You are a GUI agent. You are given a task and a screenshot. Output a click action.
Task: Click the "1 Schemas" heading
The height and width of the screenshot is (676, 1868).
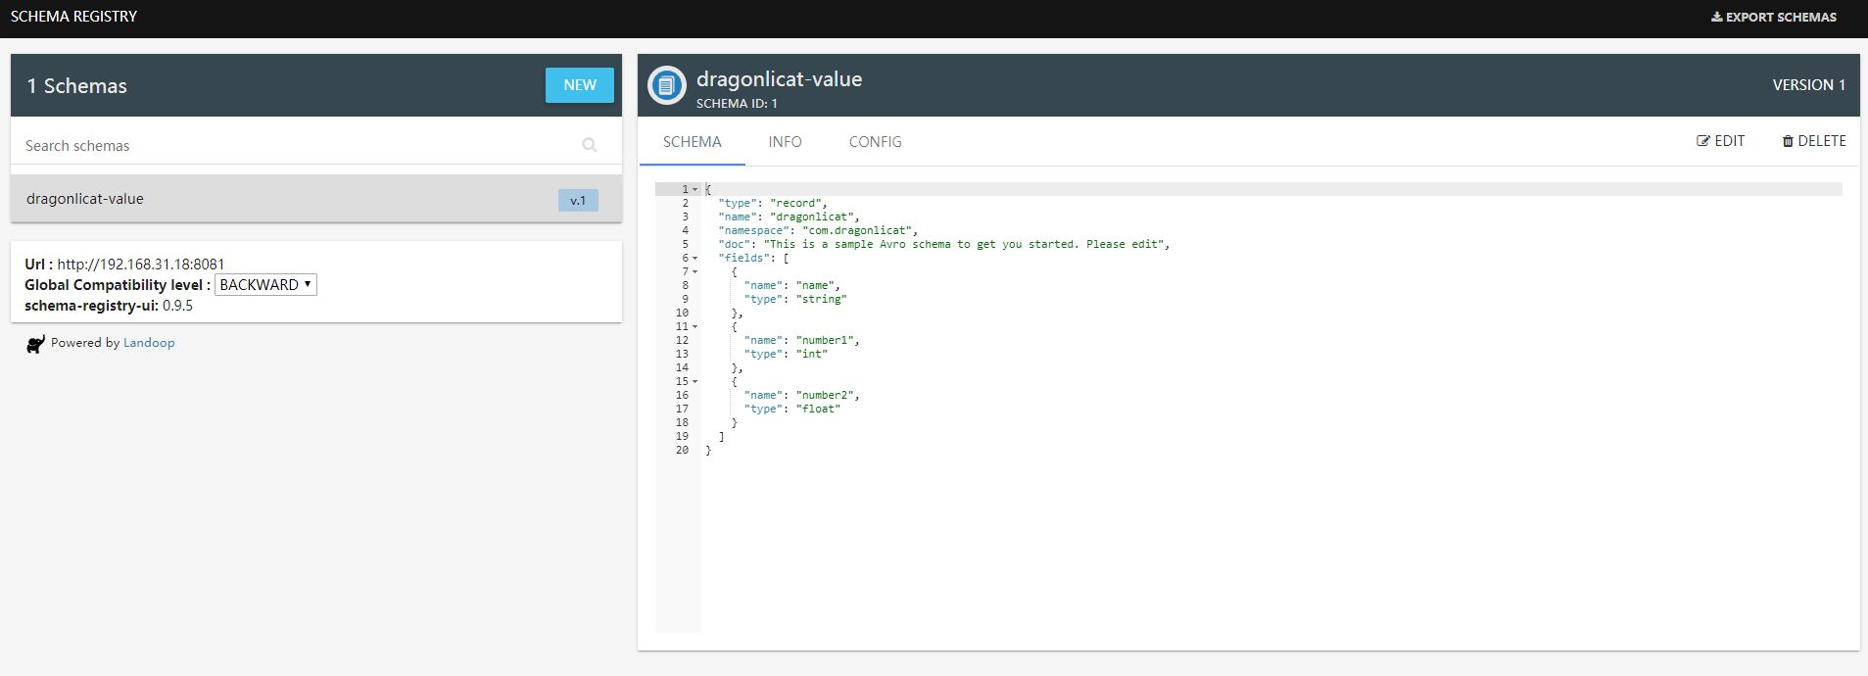coord(76,86)
